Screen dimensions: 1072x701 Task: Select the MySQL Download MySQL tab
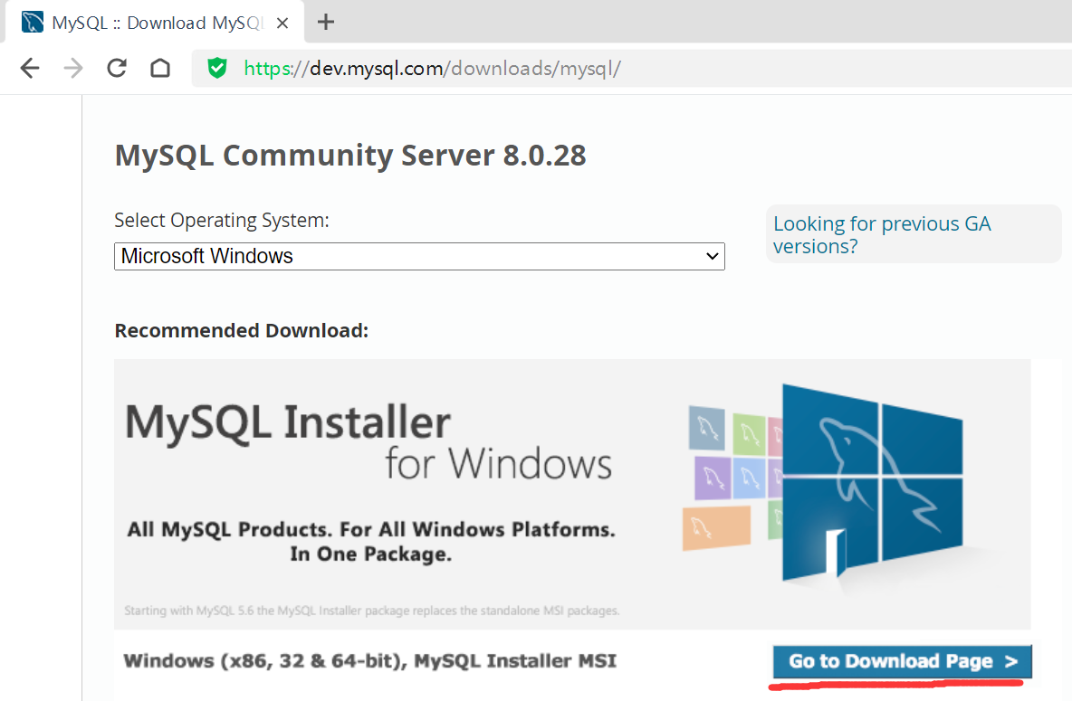(156, 23)
